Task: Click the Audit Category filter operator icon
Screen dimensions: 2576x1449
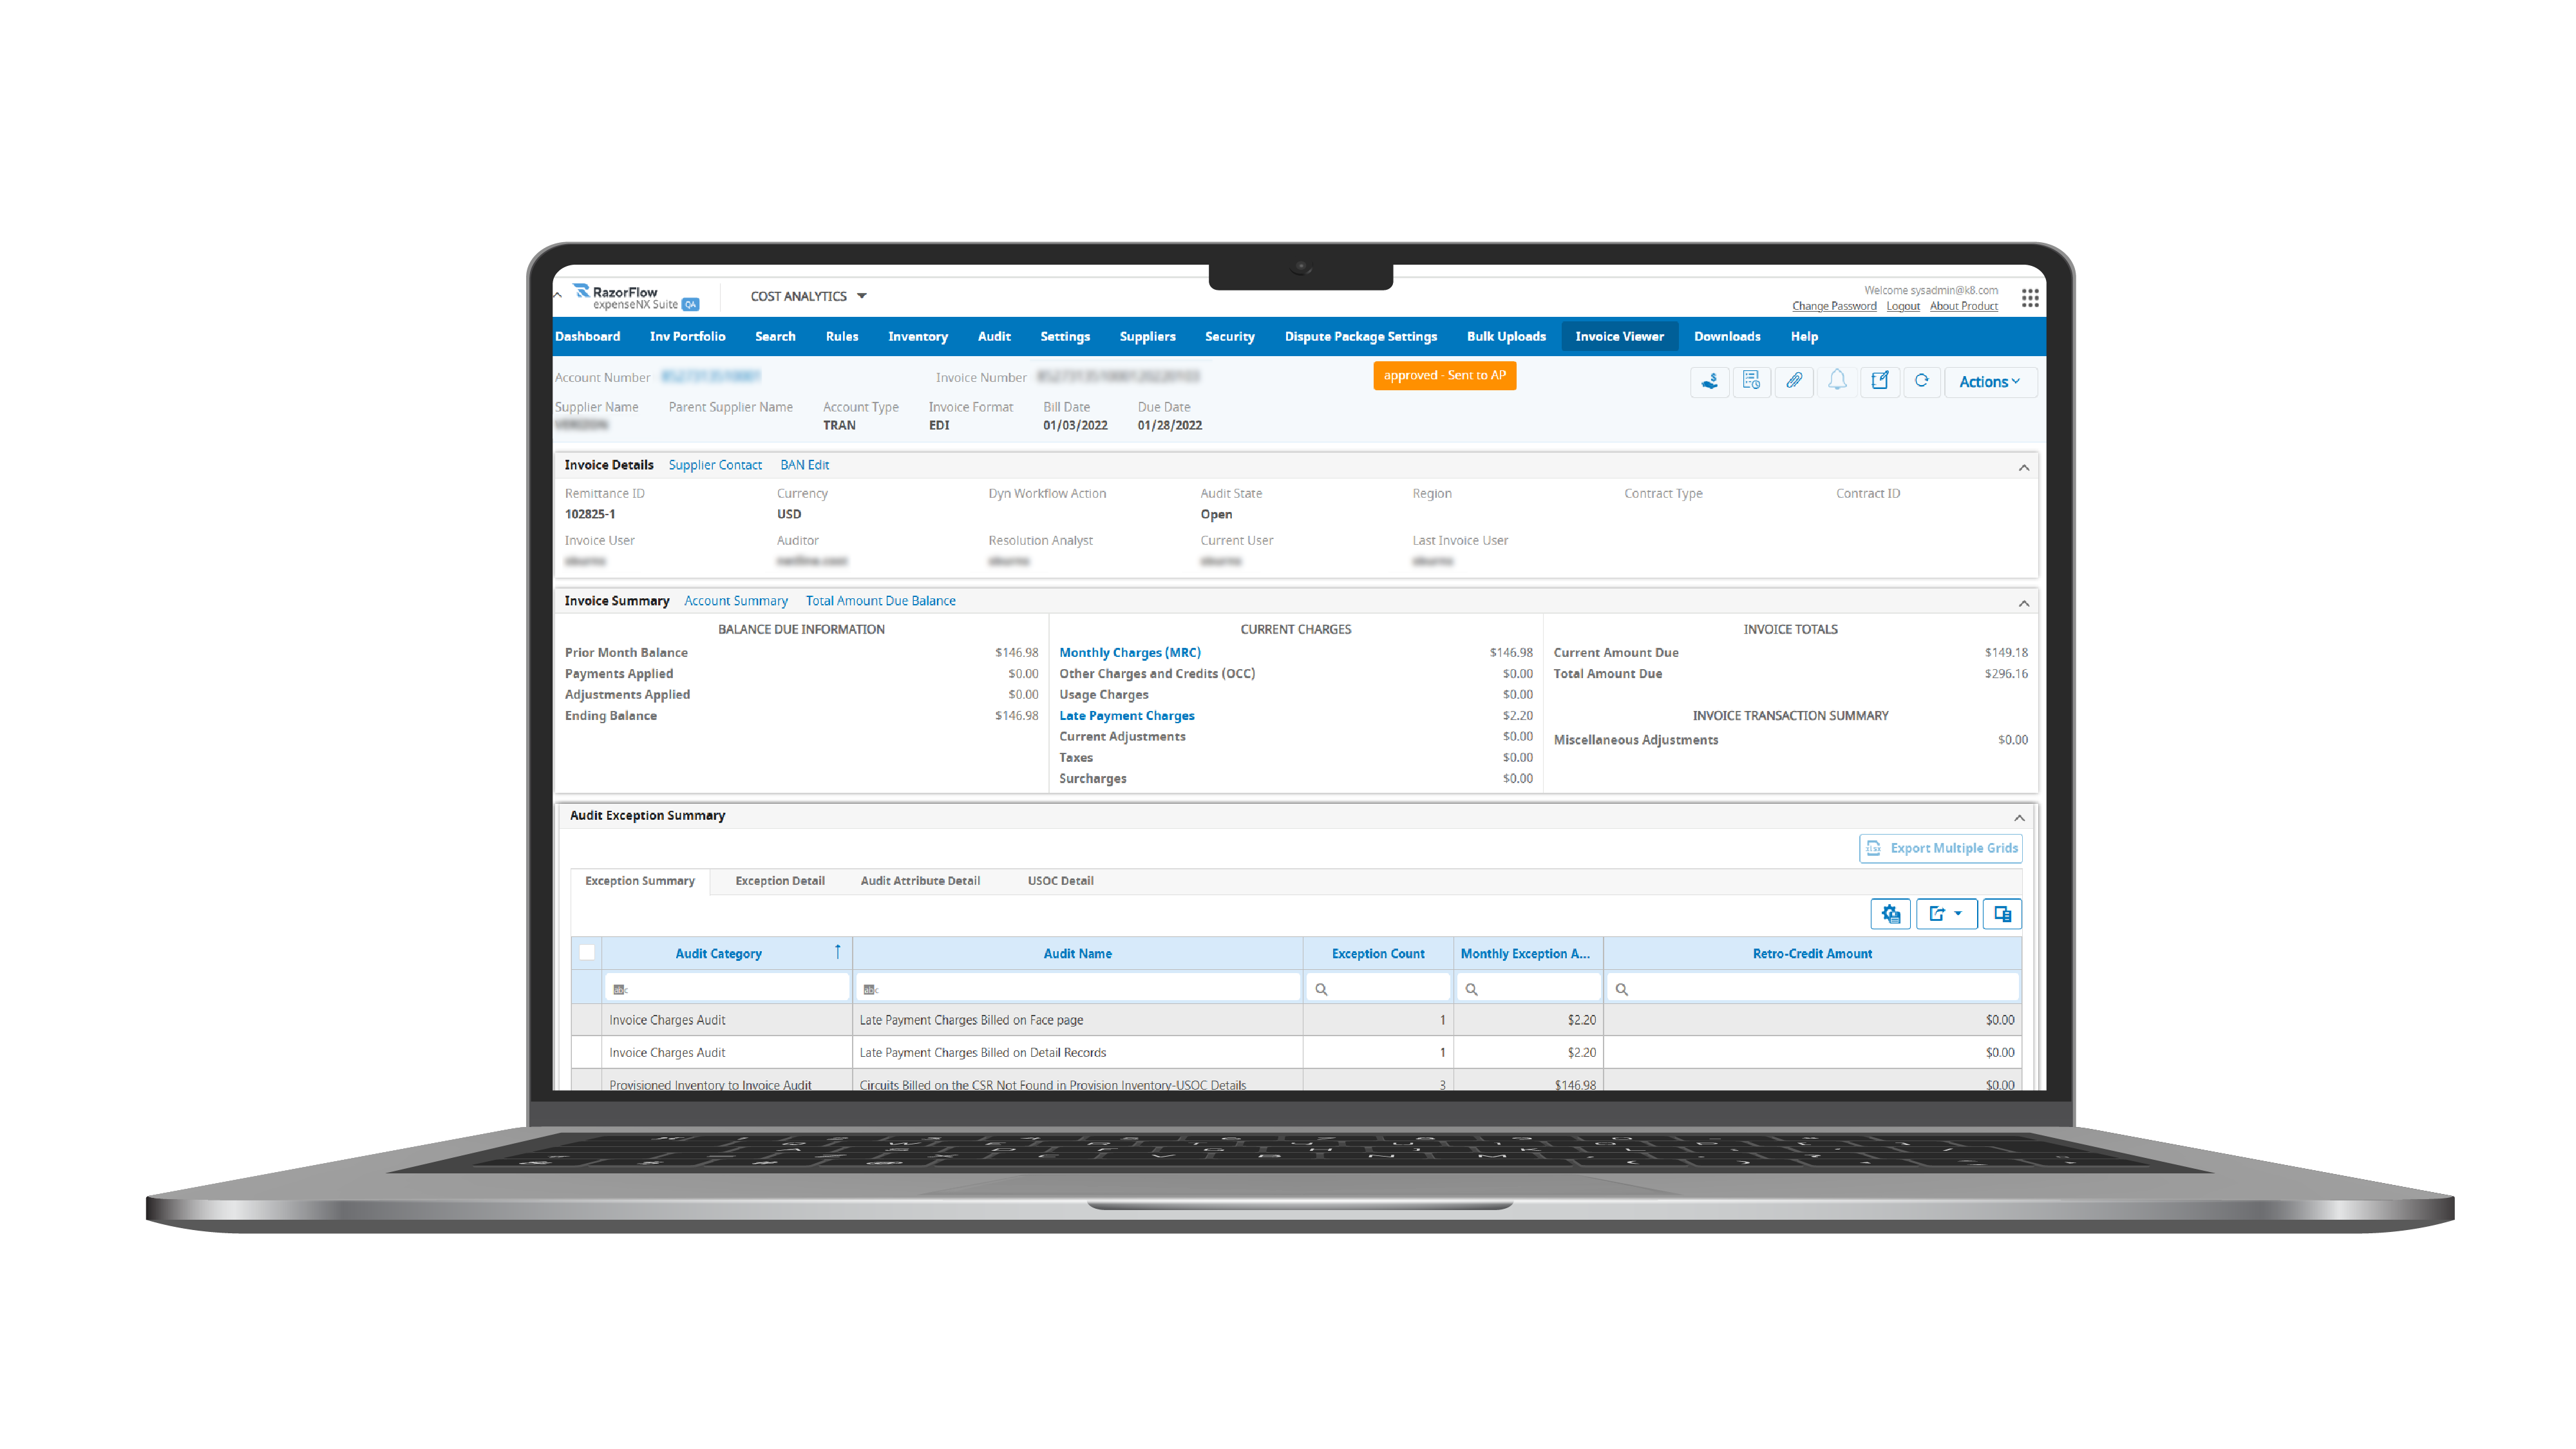Action: 620,989
